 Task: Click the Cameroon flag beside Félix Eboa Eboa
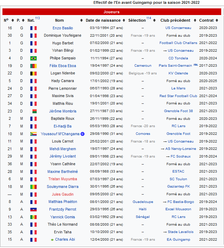click(33, 66)
